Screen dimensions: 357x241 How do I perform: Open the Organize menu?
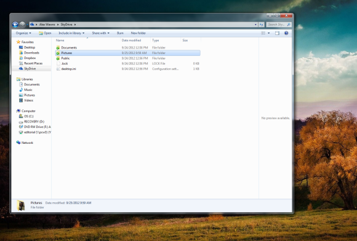coord(23,33)
